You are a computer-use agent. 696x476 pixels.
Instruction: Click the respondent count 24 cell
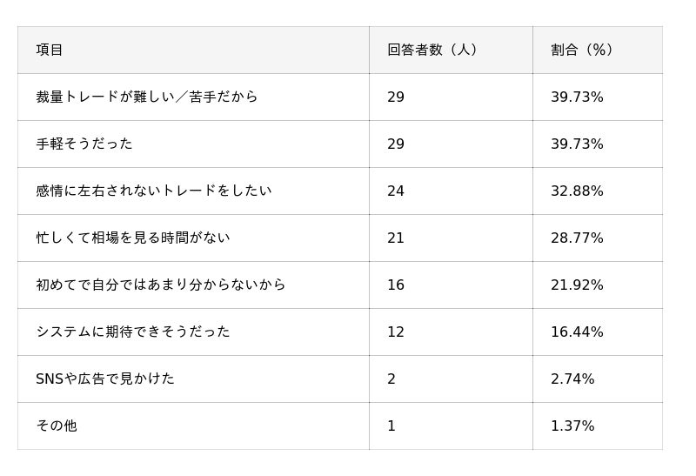396,191
